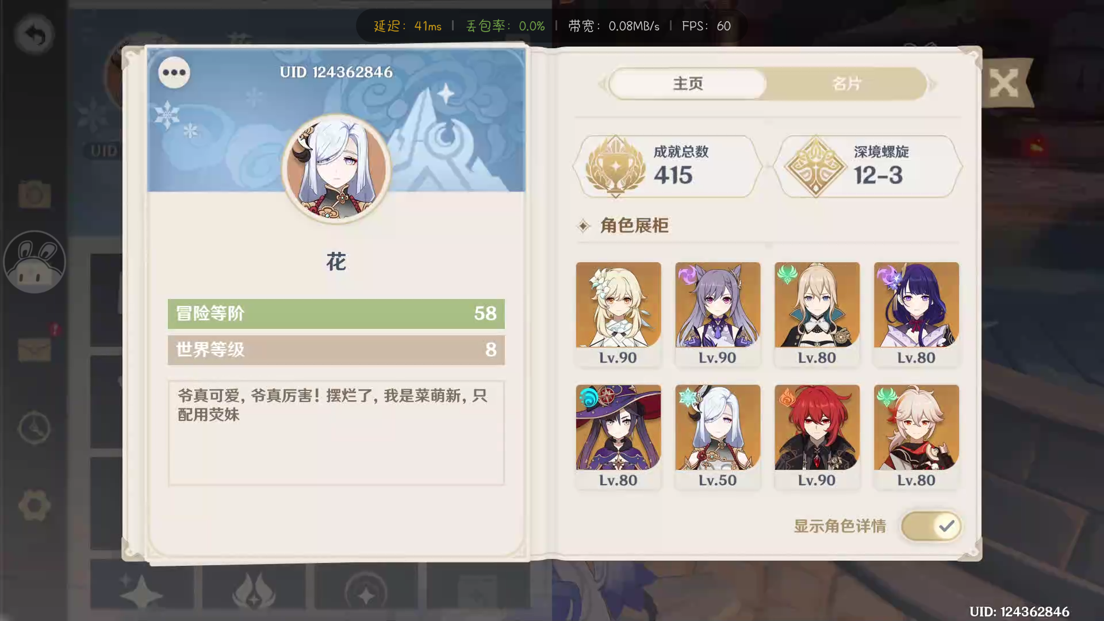Select the Lv.80 Mona witch-hat character card

618,437
